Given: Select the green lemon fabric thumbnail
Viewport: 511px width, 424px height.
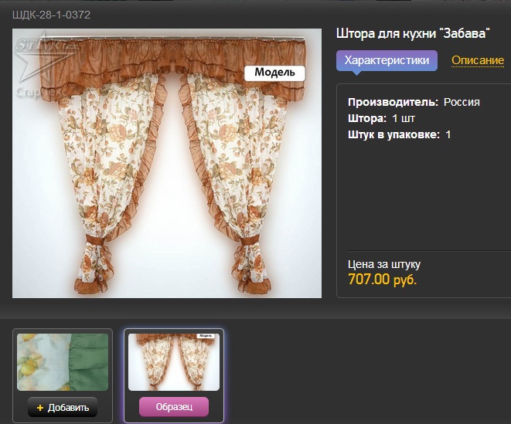Looking at the screenshot, I should pos(63,362).
